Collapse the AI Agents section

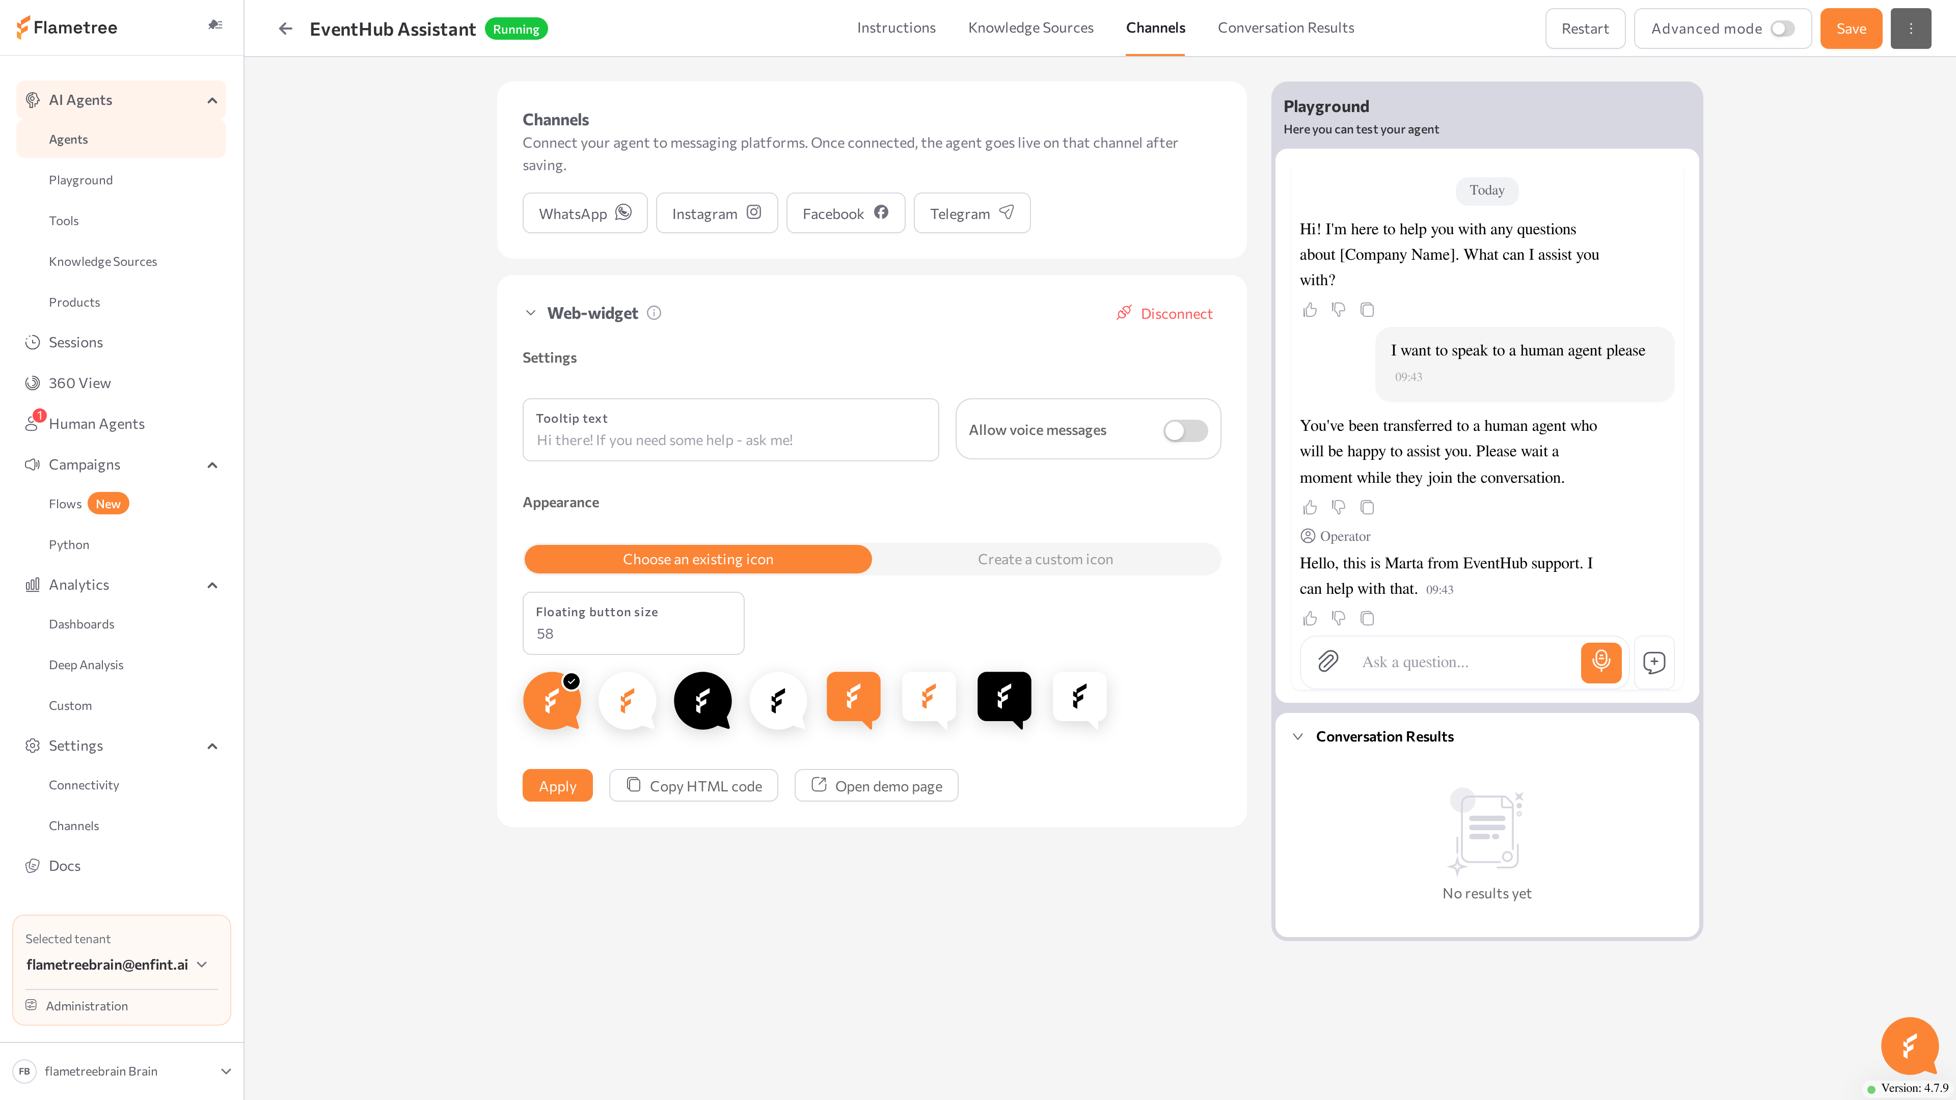212,100
